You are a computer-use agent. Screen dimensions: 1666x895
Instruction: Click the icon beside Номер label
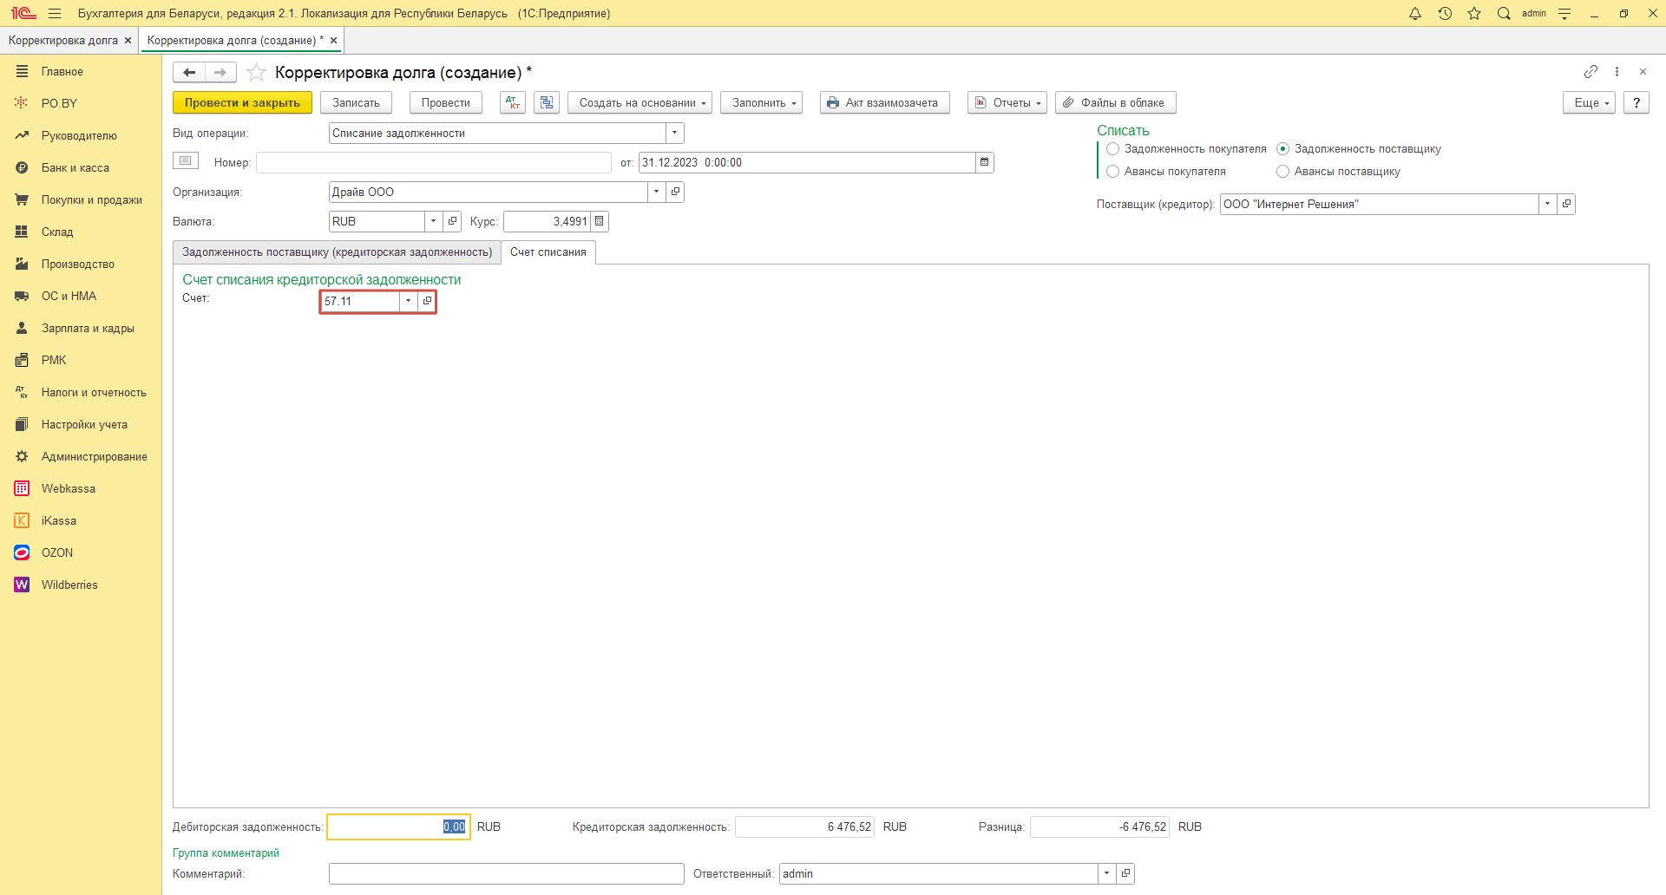coord(186,160)
